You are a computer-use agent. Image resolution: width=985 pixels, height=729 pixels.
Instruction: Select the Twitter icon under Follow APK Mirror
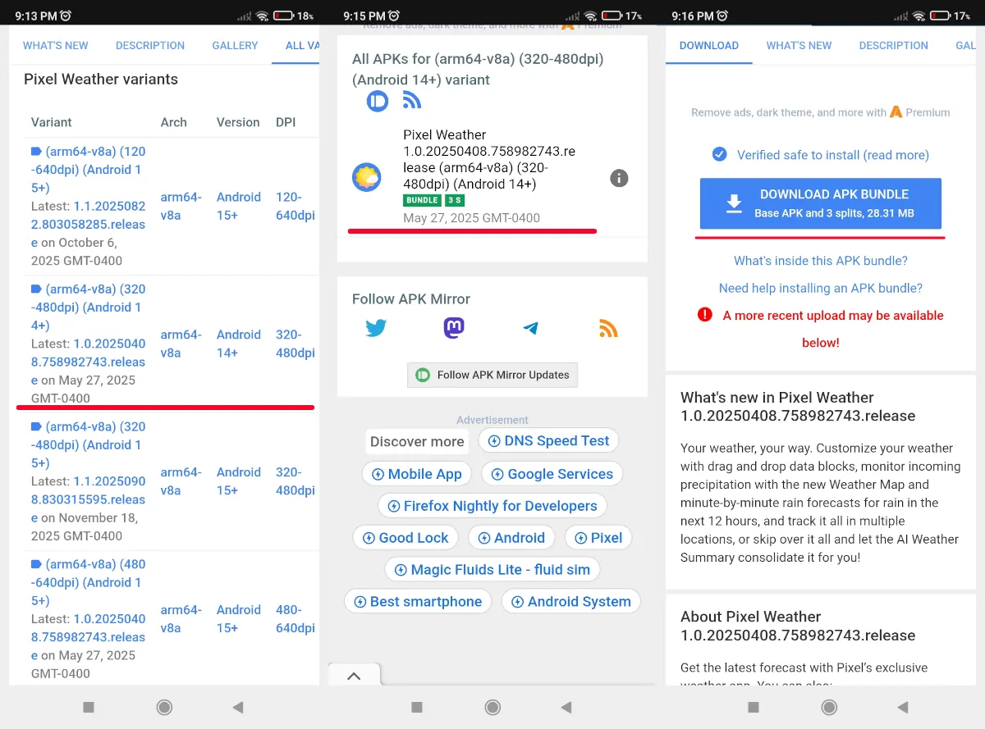click(x=375, y=326)
